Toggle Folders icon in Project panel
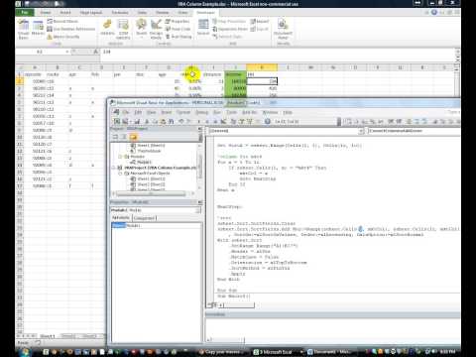Viewport: 476px width, 357px height. coord(133,137)
